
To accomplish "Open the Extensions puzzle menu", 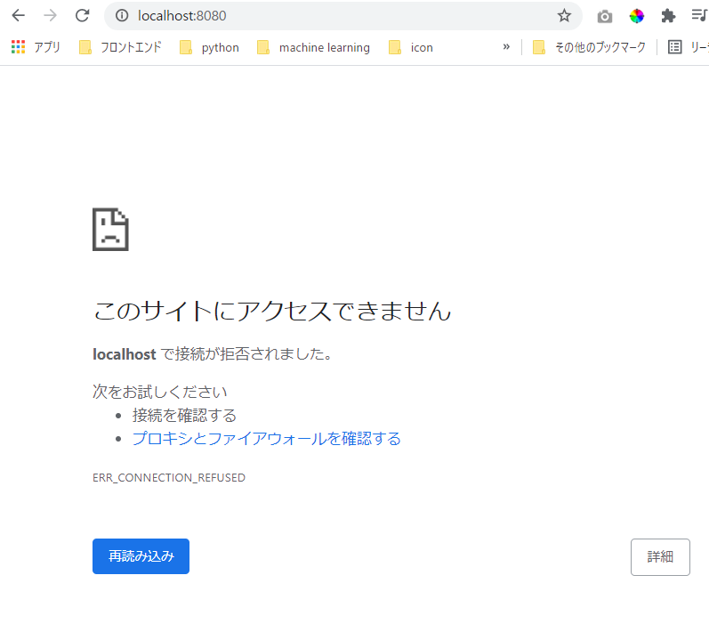I will coord(668,16).
